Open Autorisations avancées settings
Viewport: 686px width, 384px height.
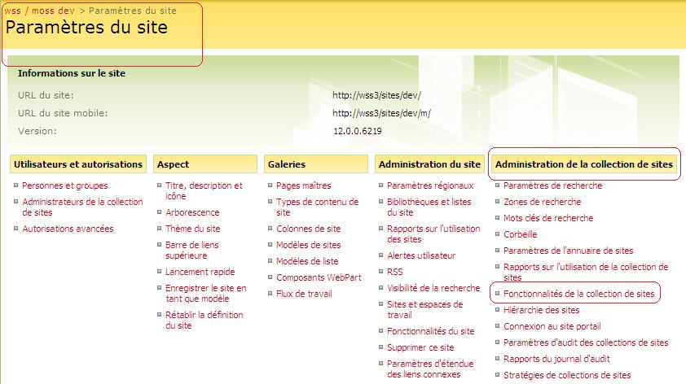(68, 229)
